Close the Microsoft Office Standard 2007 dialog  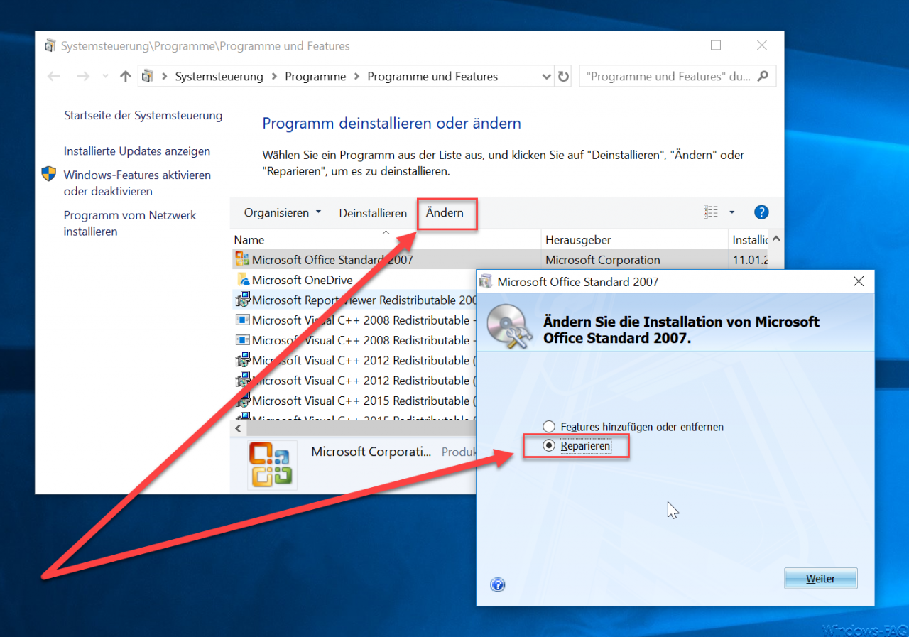tap(859, 282)
